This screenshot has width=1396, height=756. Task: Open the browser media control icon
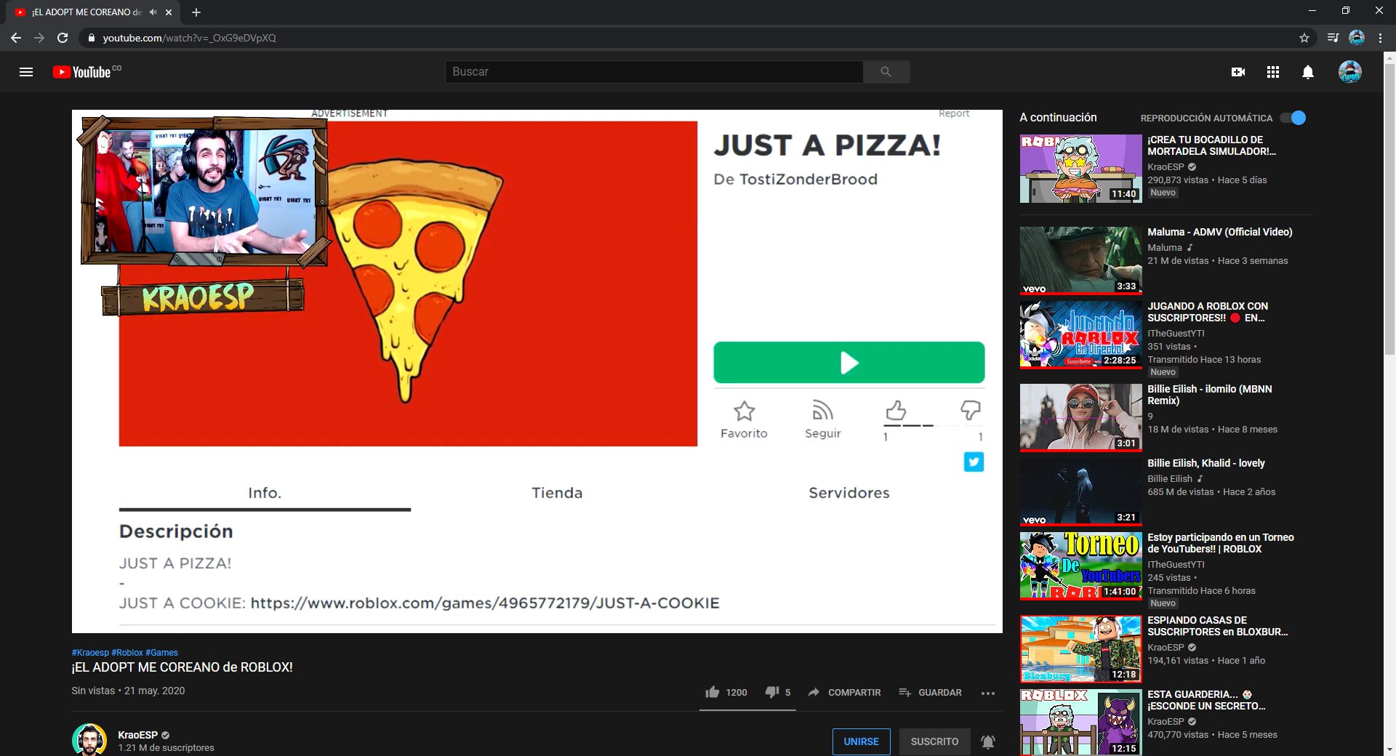1332,38
